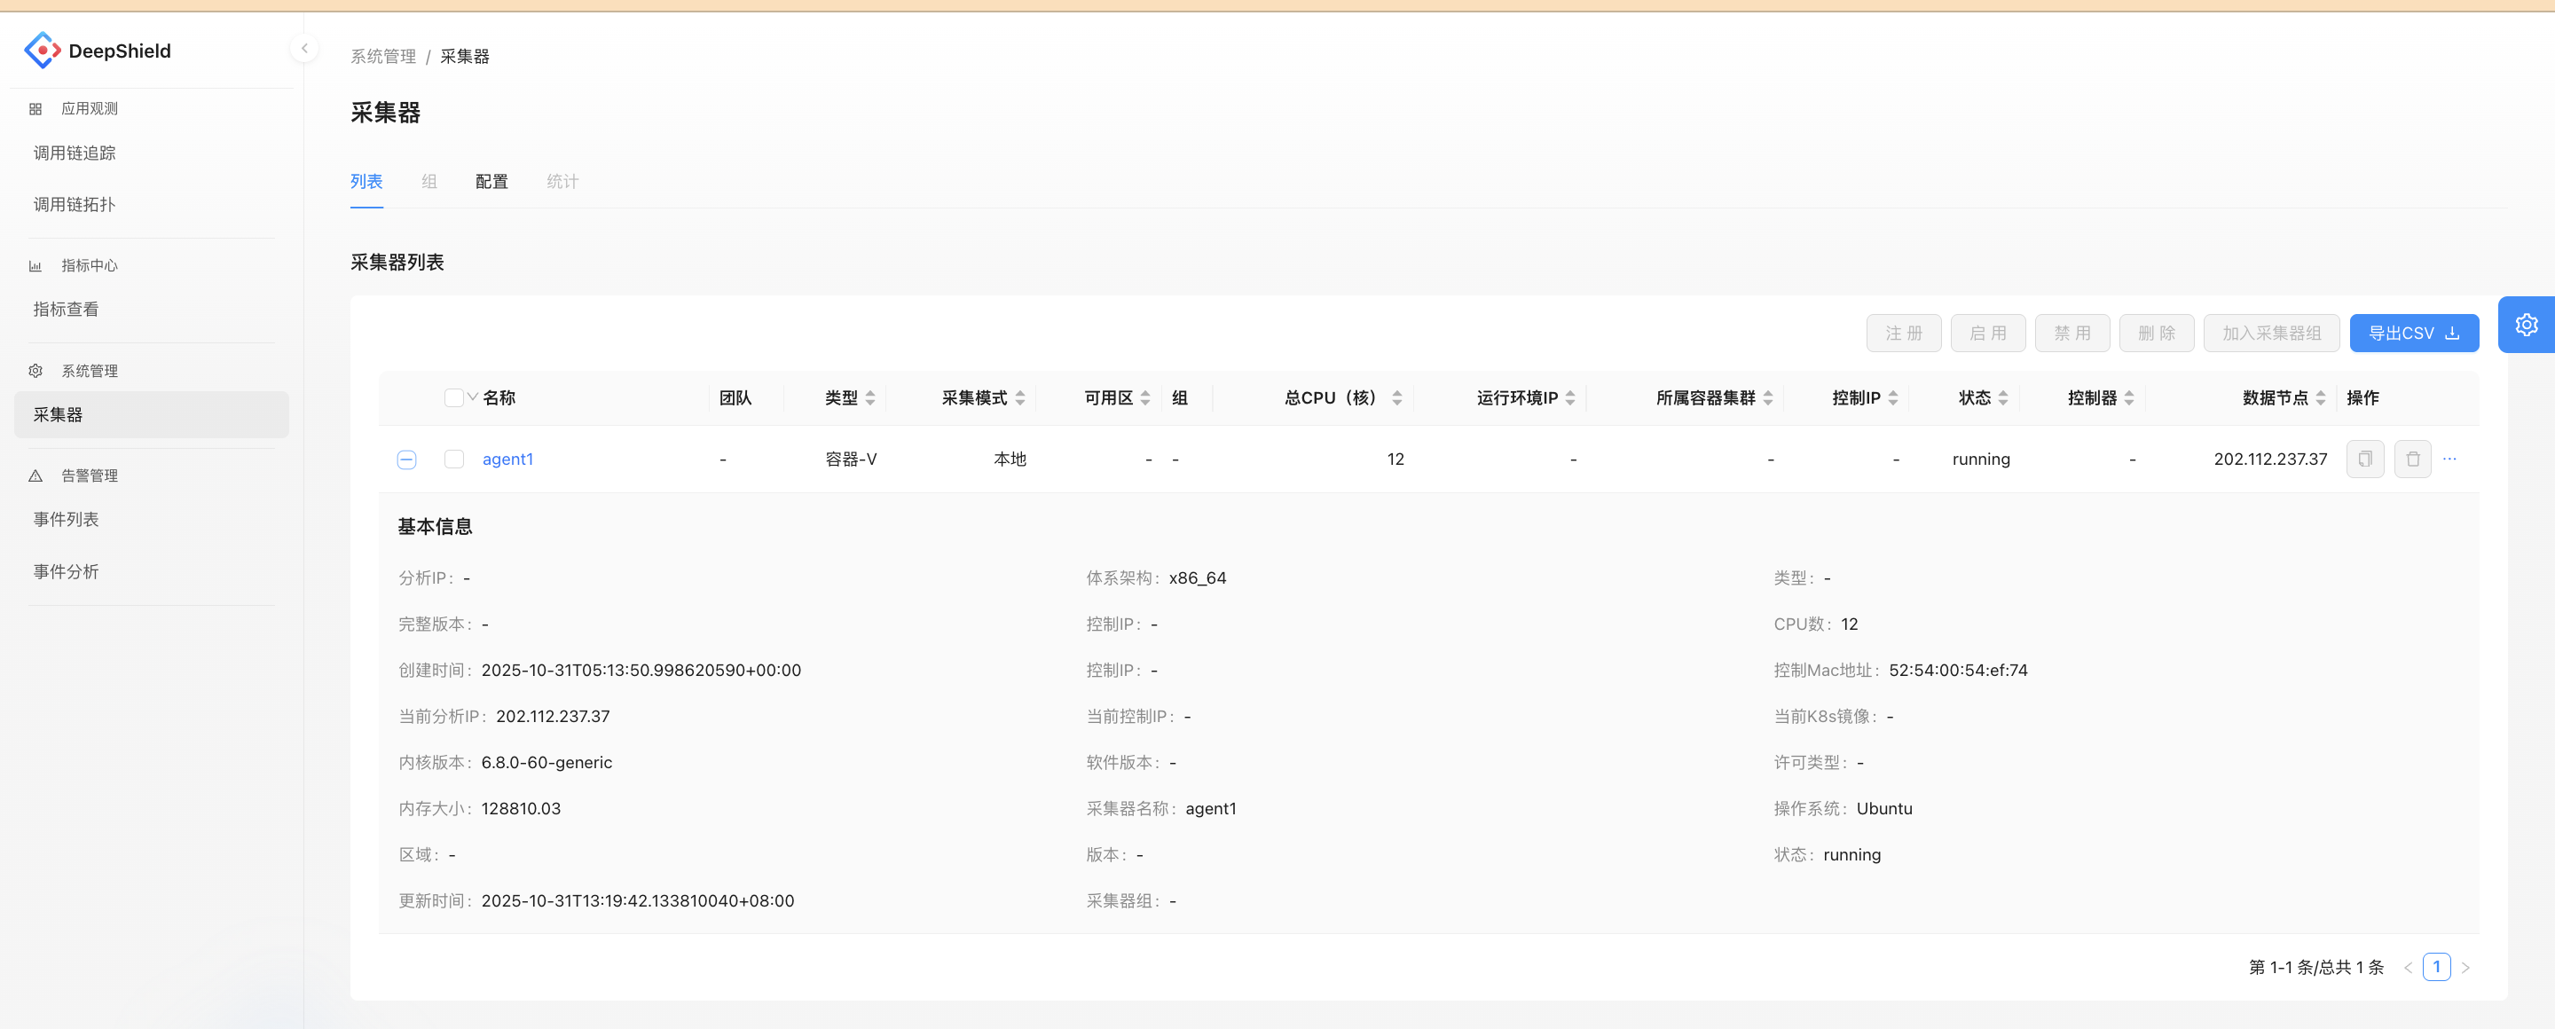
Task: Switch to the 配置 tab
Action: click(x=492, y=183)
